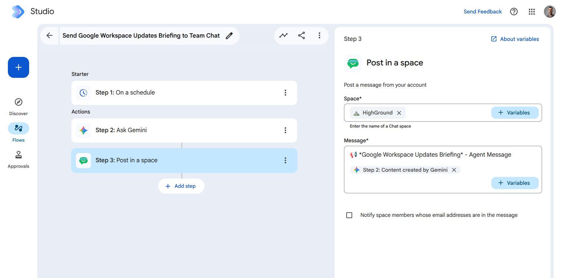The width and height of the screenshot is (562, 278).
Task: Open Step 1 options menu
Action: [285, 93]
